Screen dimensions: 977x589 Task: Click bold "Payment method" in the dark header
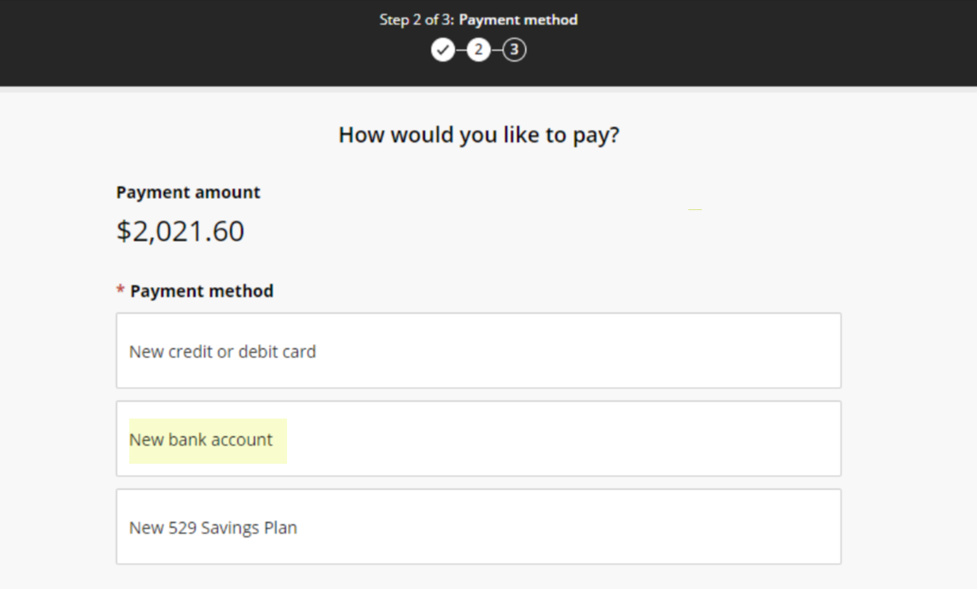click(x=518, y=20)
